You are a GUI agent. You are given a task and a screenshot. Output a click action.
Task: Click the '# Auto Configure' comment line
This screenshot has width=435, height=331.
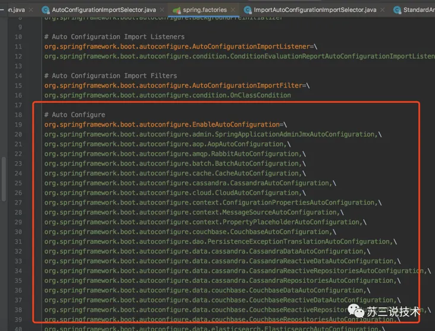click(75, 115)
